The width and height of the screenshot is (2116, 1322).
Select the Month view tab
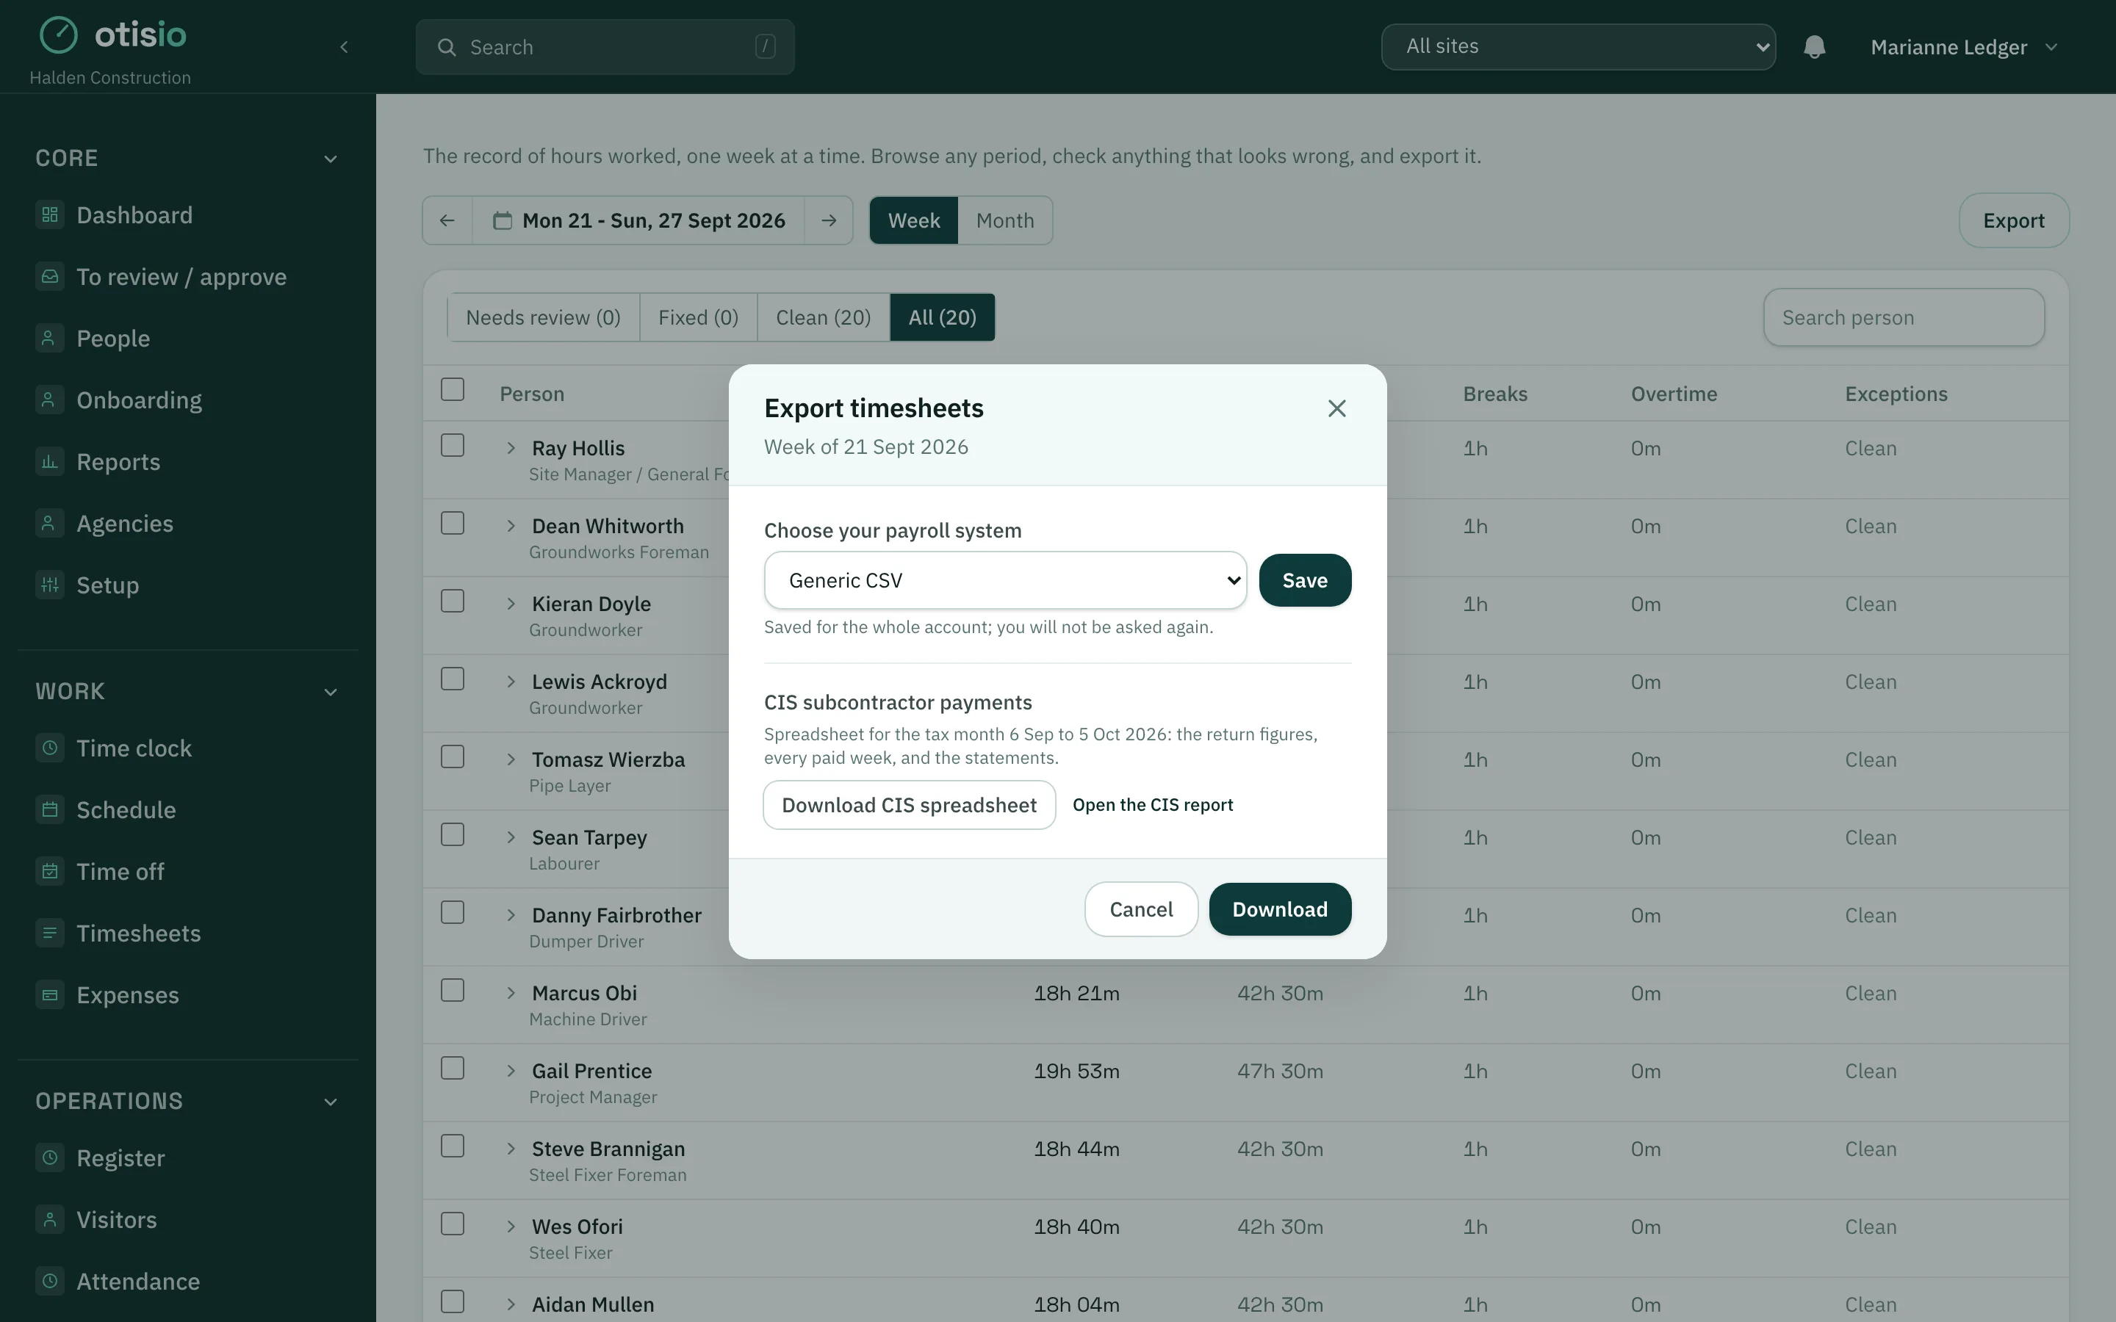pyautogui.click(x=1004, y=220)
